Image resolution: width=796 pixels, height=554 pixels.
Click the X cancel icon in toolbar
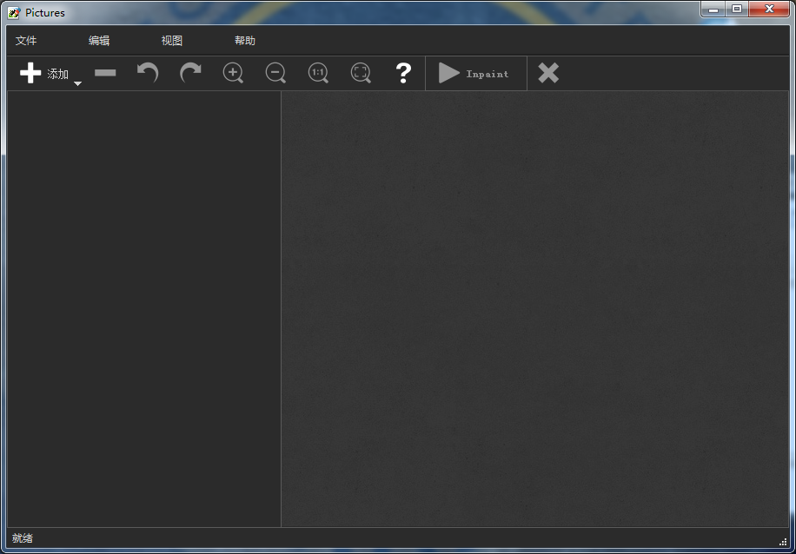tap(549, 73)
